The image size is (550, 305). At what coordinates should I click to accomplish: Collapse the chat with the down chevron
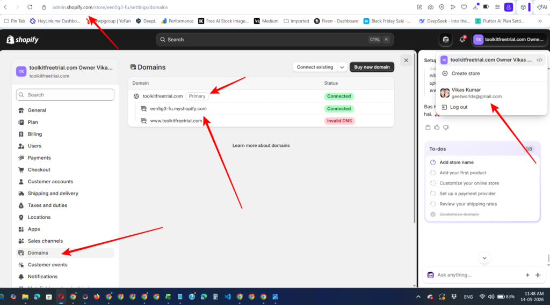[484, 258]
